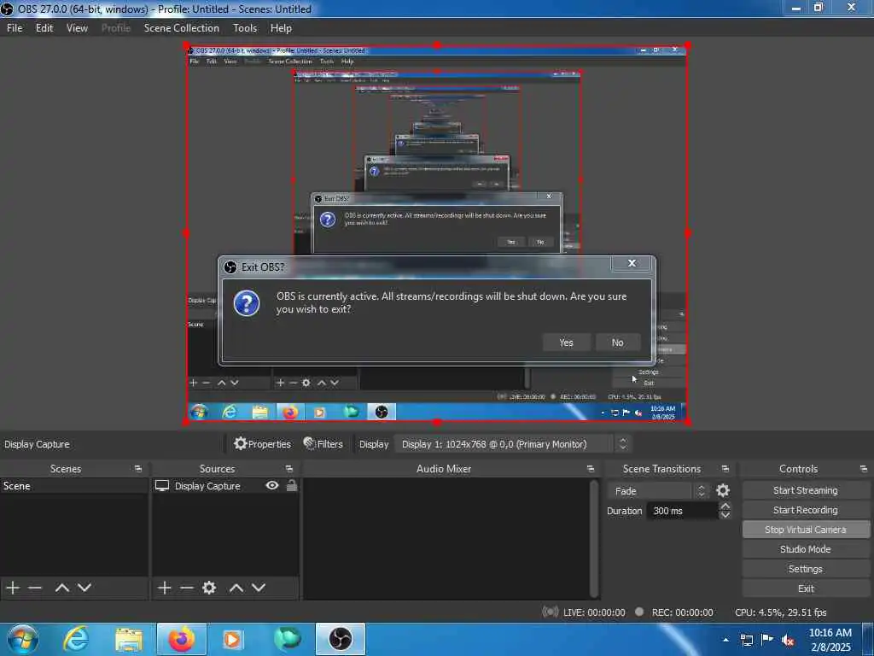Select the Display Capture source row
The width and height of the screenshot is (874, 656).
(x=225, y=486)
